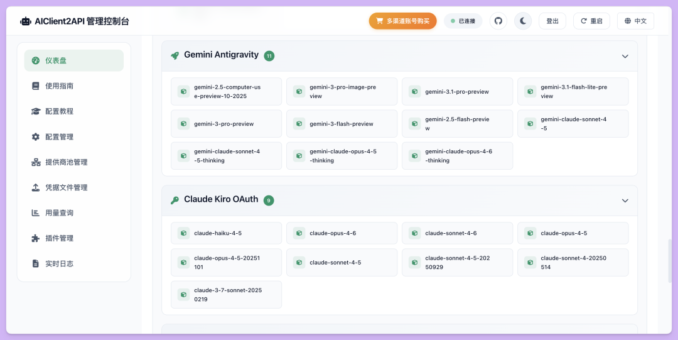Open the GitHub repository icon

coord(498,21)
